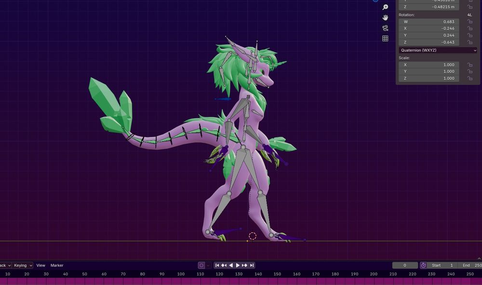Click the 3D cursor near the feet

tap(253, 236)
